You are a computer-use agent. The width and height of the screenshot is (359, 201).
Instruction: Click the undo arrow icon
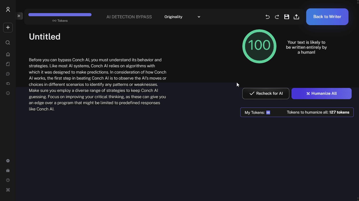pyautogui.click(x=268, y=17)
